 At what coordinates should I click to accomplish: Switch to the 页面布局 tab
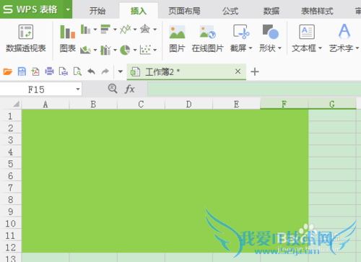point(184,11)
